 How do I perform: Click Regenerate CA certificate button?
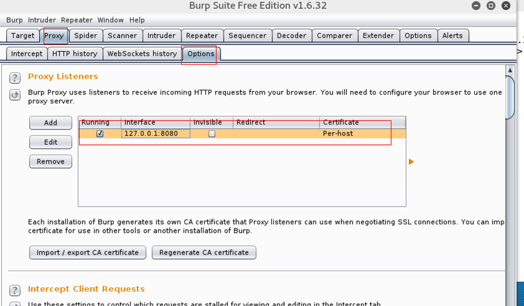204,253
